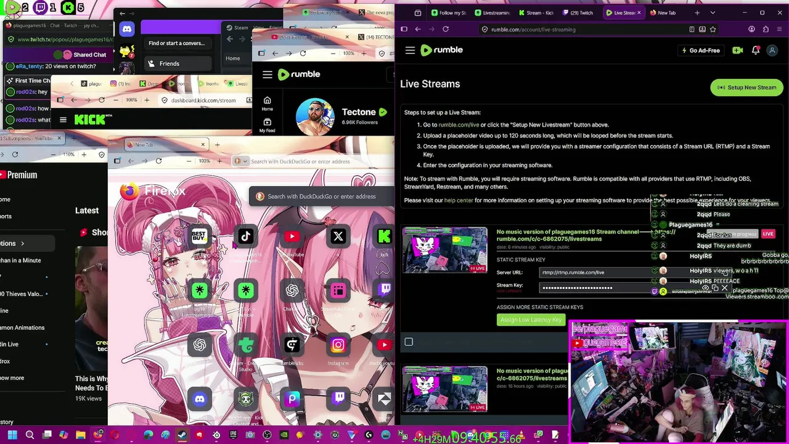Open the first livestream thumbnail
789x444 pixels.
tap(444, 250)
